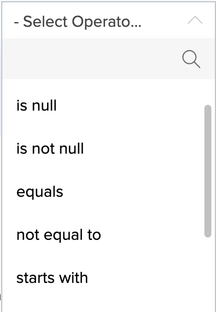Click inside the operator search field

[91, 59]
